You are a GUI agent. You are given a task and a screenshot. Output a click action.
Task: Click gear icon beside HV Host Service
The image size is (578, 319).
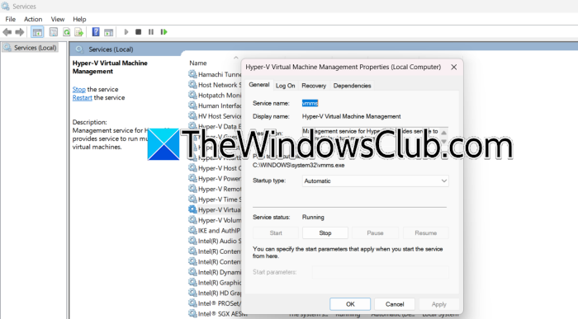(192, 115)
